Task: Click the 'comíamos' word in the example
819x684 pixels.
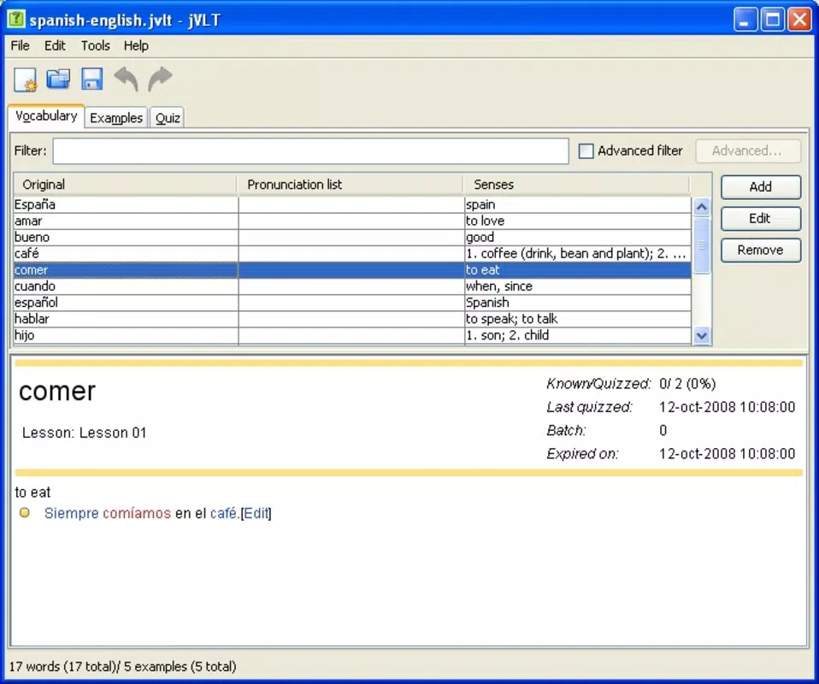Action: (x=137, y=513)
